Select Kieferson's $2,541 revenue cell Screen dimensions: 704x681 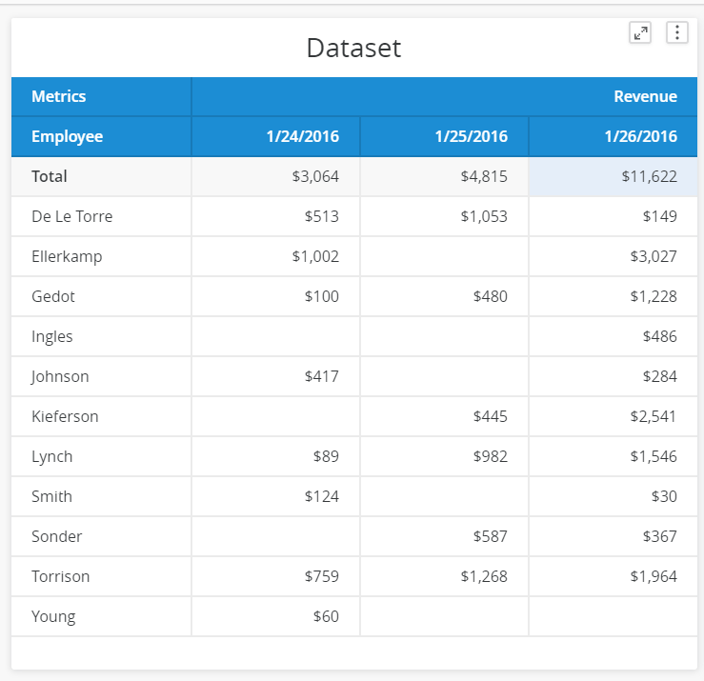pyautogui.click(x=613, y=416)
